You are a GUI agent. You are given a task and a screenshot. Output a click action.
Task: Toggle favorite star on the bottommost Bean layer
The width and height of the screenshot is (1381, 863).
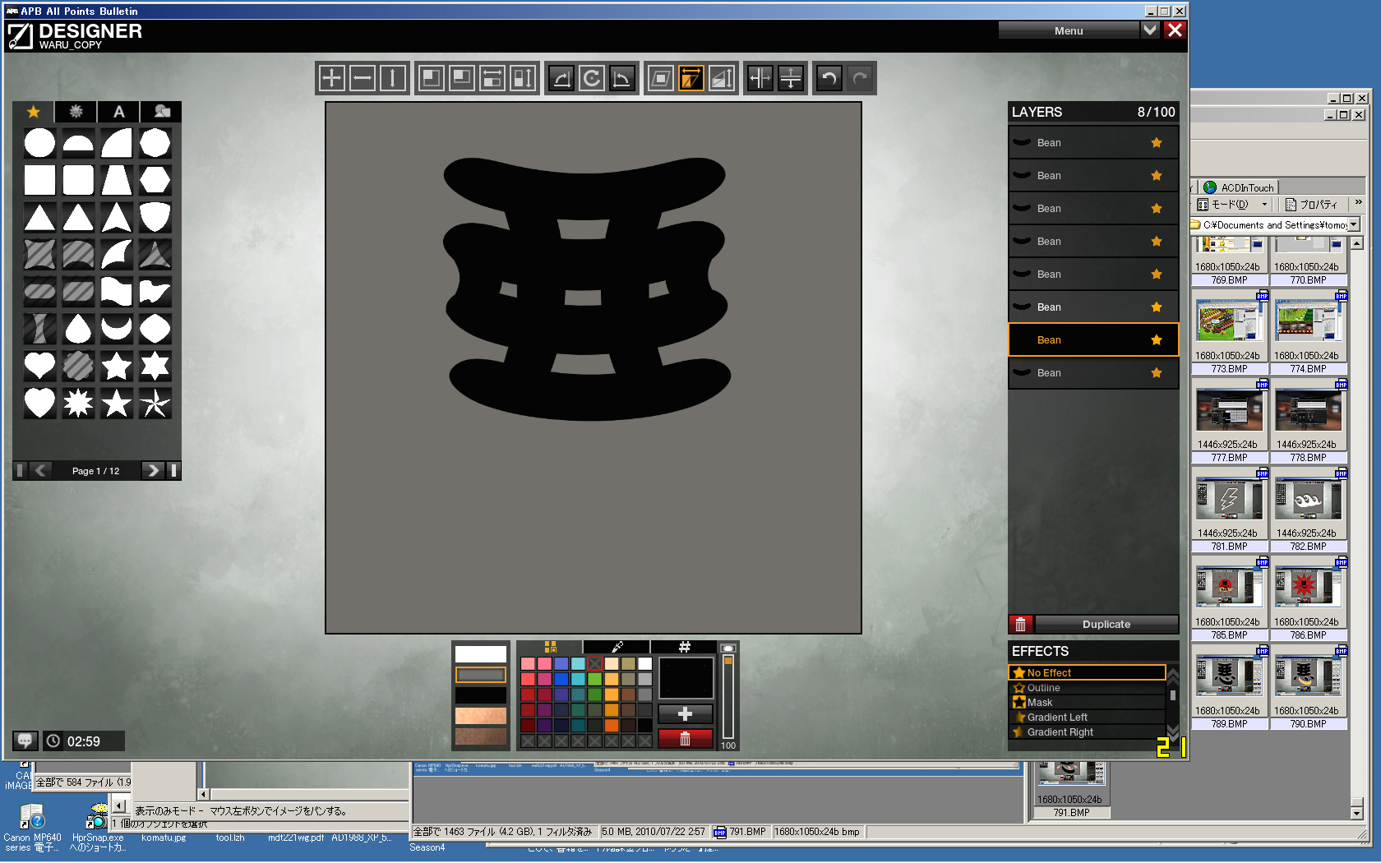(x=1157, y=373)
